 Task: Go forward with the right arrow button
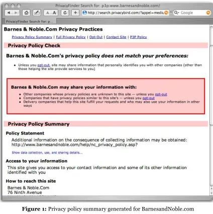click(16, 13)
